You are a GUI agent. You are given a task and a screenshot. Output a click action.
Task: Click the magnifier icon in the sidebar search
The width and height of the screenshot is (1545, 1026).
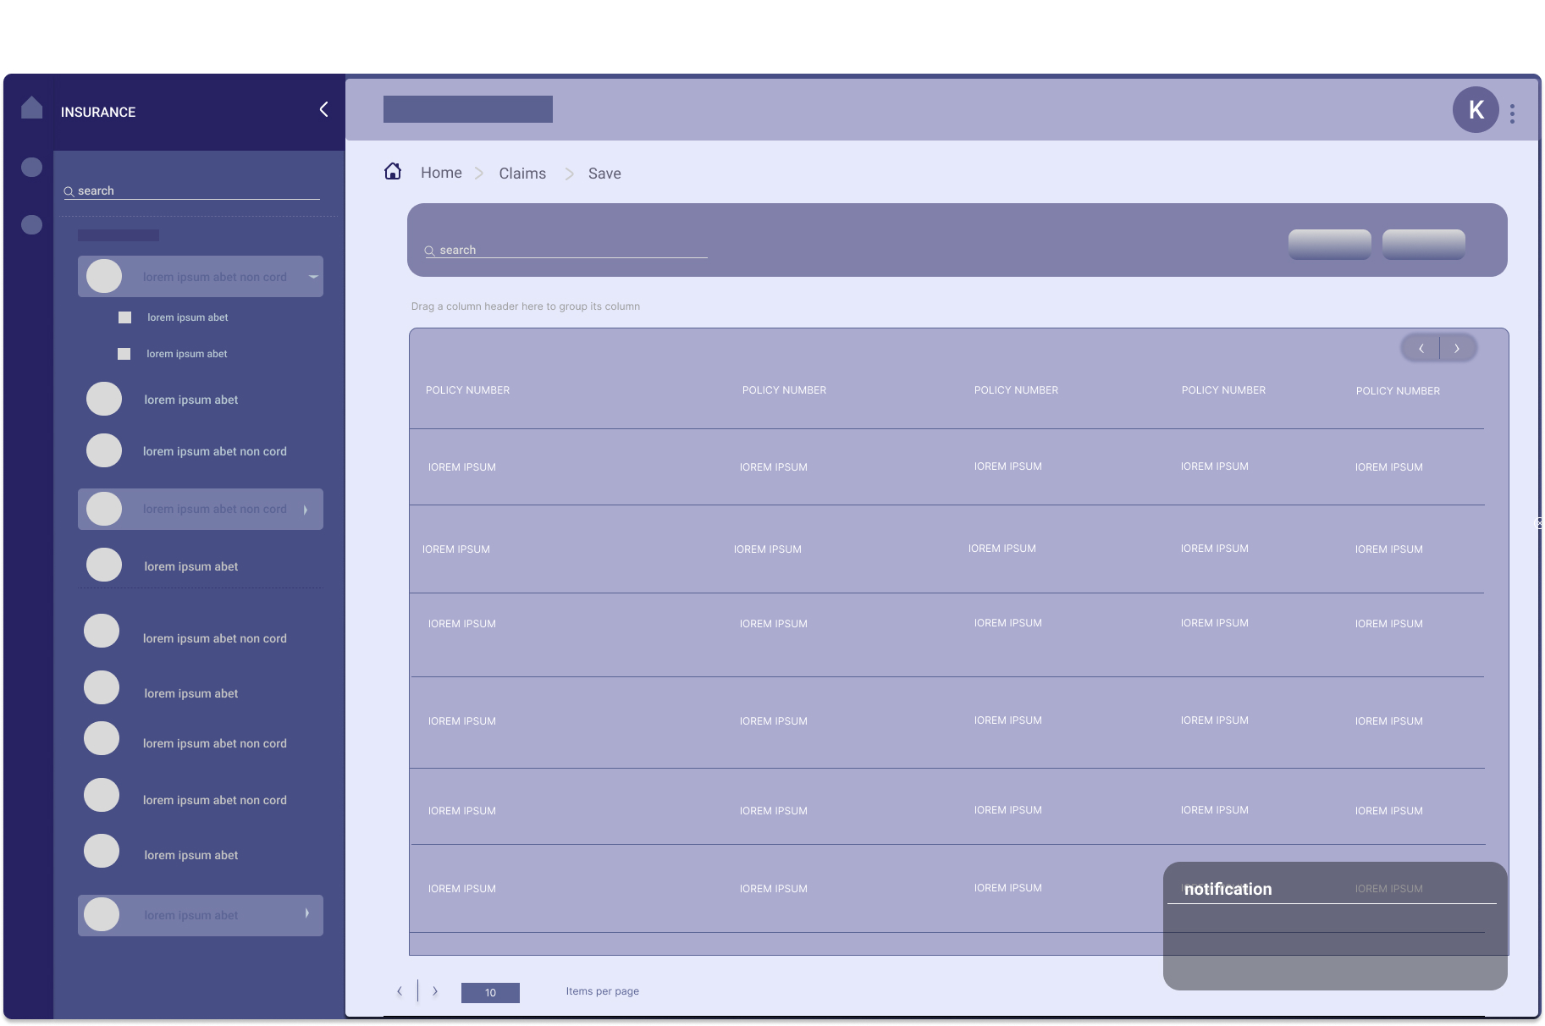[69, 191]
